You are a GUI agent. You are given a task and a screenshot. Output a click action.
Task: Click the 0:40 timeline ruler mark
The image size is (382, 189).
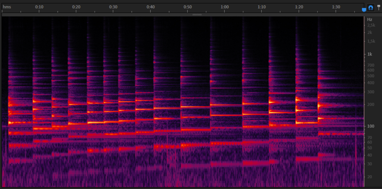[151, 7]
